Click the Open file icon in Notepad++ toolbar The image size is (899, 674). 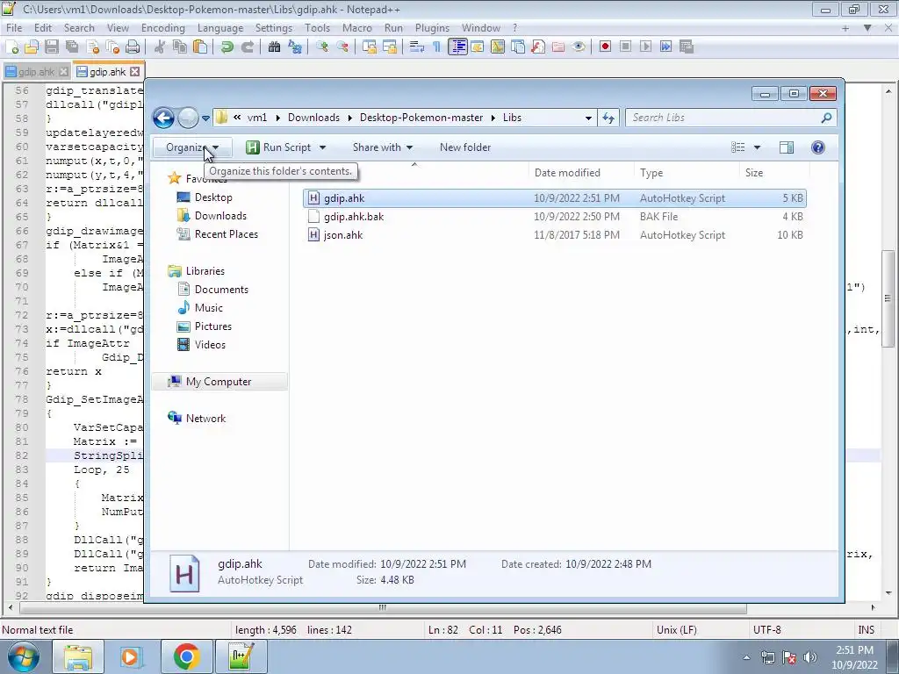pyautogui.click(x=32, y=47)
